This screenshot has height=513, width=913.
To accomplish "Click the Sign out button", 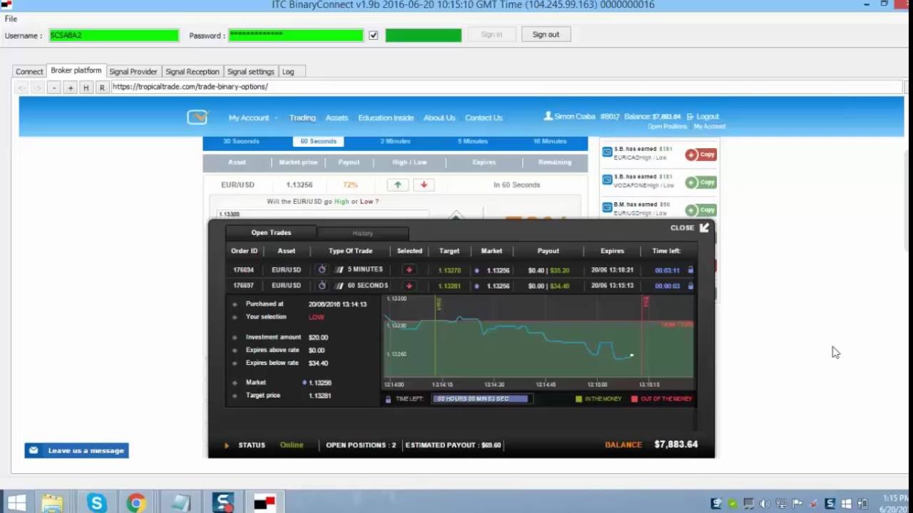I will point(546,34).
